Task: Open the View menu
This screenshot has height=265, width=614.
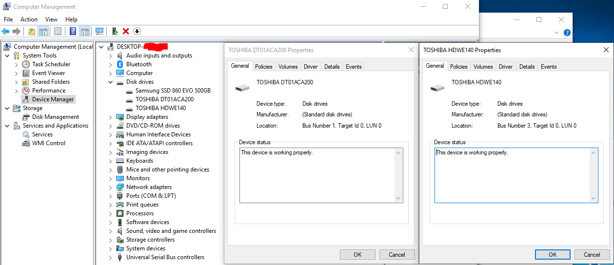Action: click(51, 19)
